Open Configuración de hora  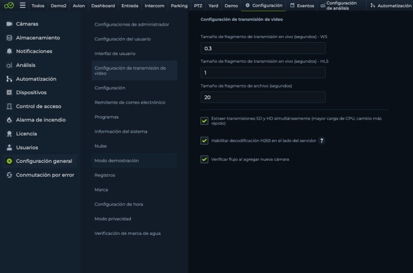coord(134,204)
